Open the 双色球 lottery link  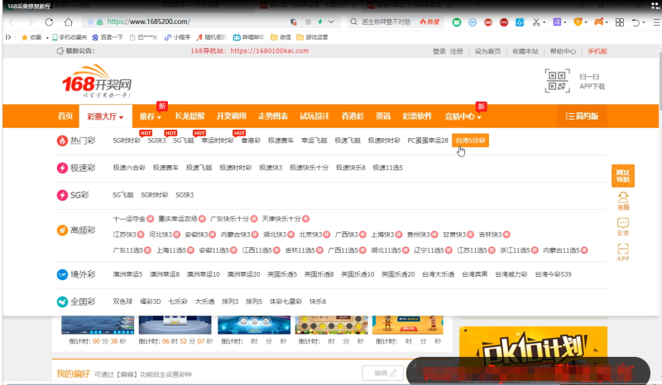(x=122, y=302)
